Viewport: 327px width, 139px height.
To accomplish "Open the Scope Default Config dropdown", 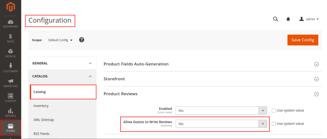I will [x=60, y=40].
